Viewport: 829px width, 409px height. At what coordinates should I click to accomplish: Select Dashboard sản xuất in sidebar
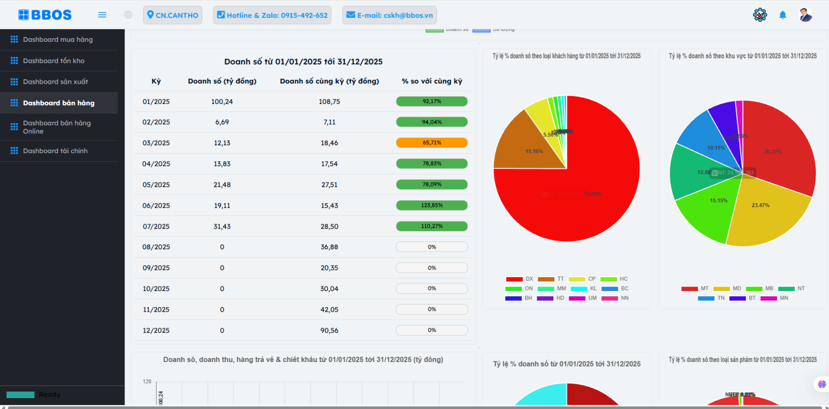coord(59,82)
